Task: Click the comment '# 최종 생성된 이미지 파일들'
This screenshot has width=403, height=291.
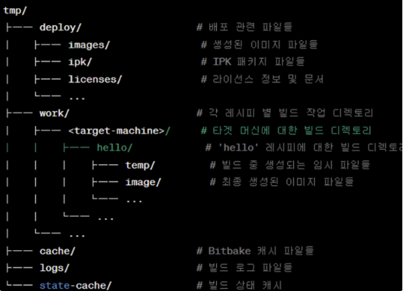Action: coord(282,182)
